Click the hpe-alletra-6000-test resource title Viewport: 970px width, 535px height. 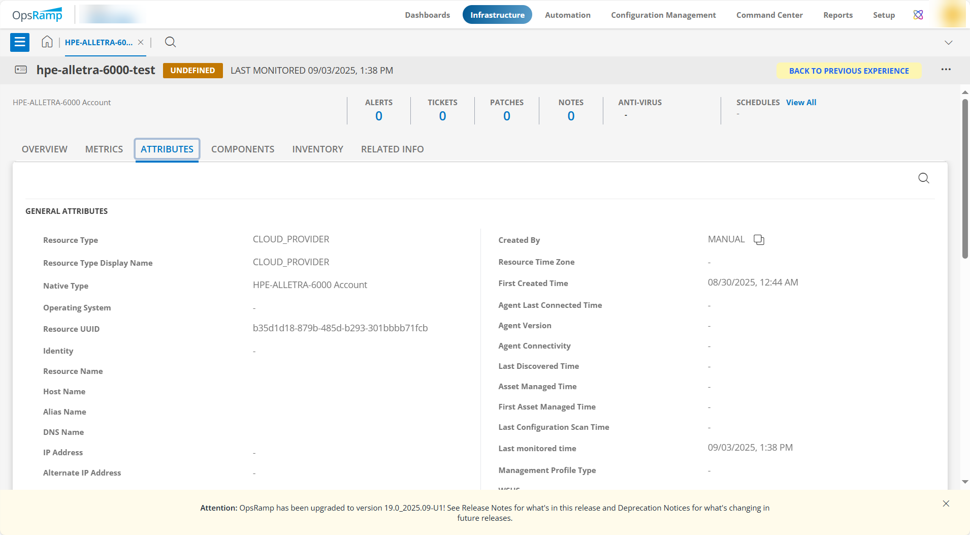point(95,70)
